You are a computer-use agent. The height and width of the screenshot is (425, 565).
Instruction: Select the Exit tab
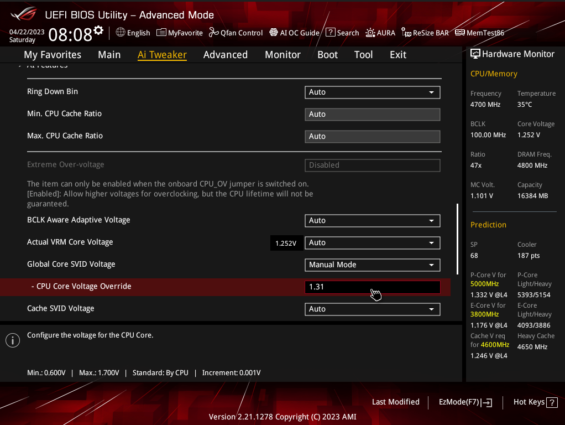[398, 54]
